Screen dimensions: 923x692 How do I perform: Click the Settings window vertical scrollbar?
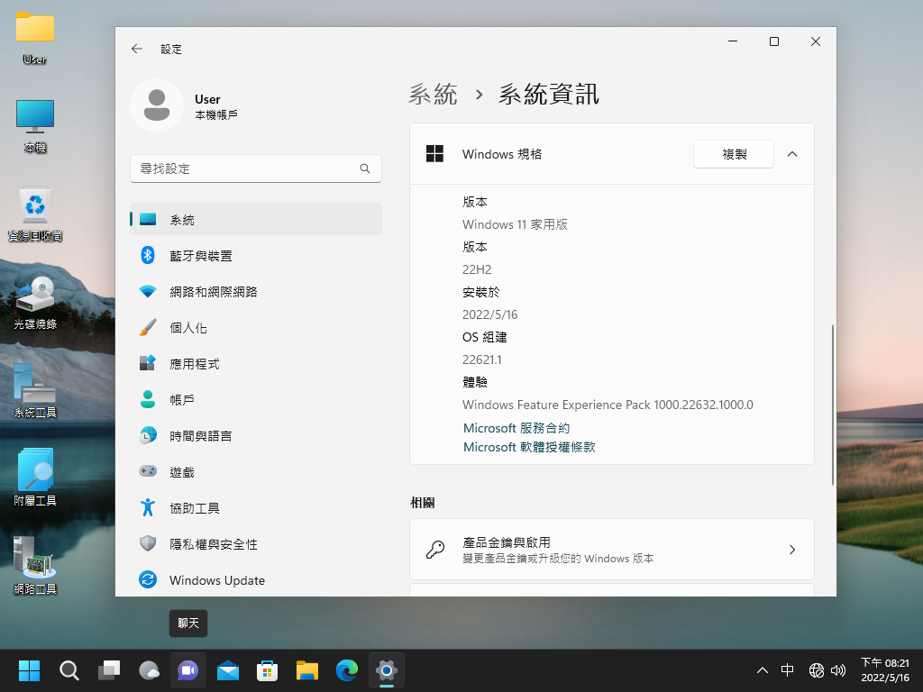click(832, 405)
